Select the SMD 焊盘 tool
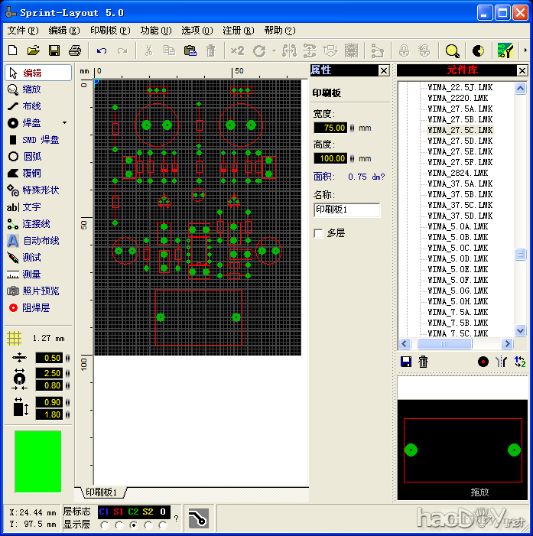 click(x=38, y=140)
